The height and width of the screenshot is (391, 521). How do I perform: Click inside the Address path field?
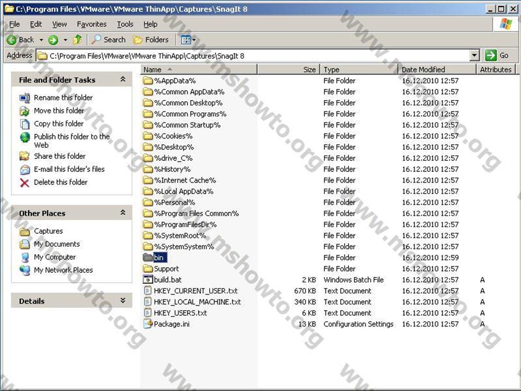pos(253,56)
